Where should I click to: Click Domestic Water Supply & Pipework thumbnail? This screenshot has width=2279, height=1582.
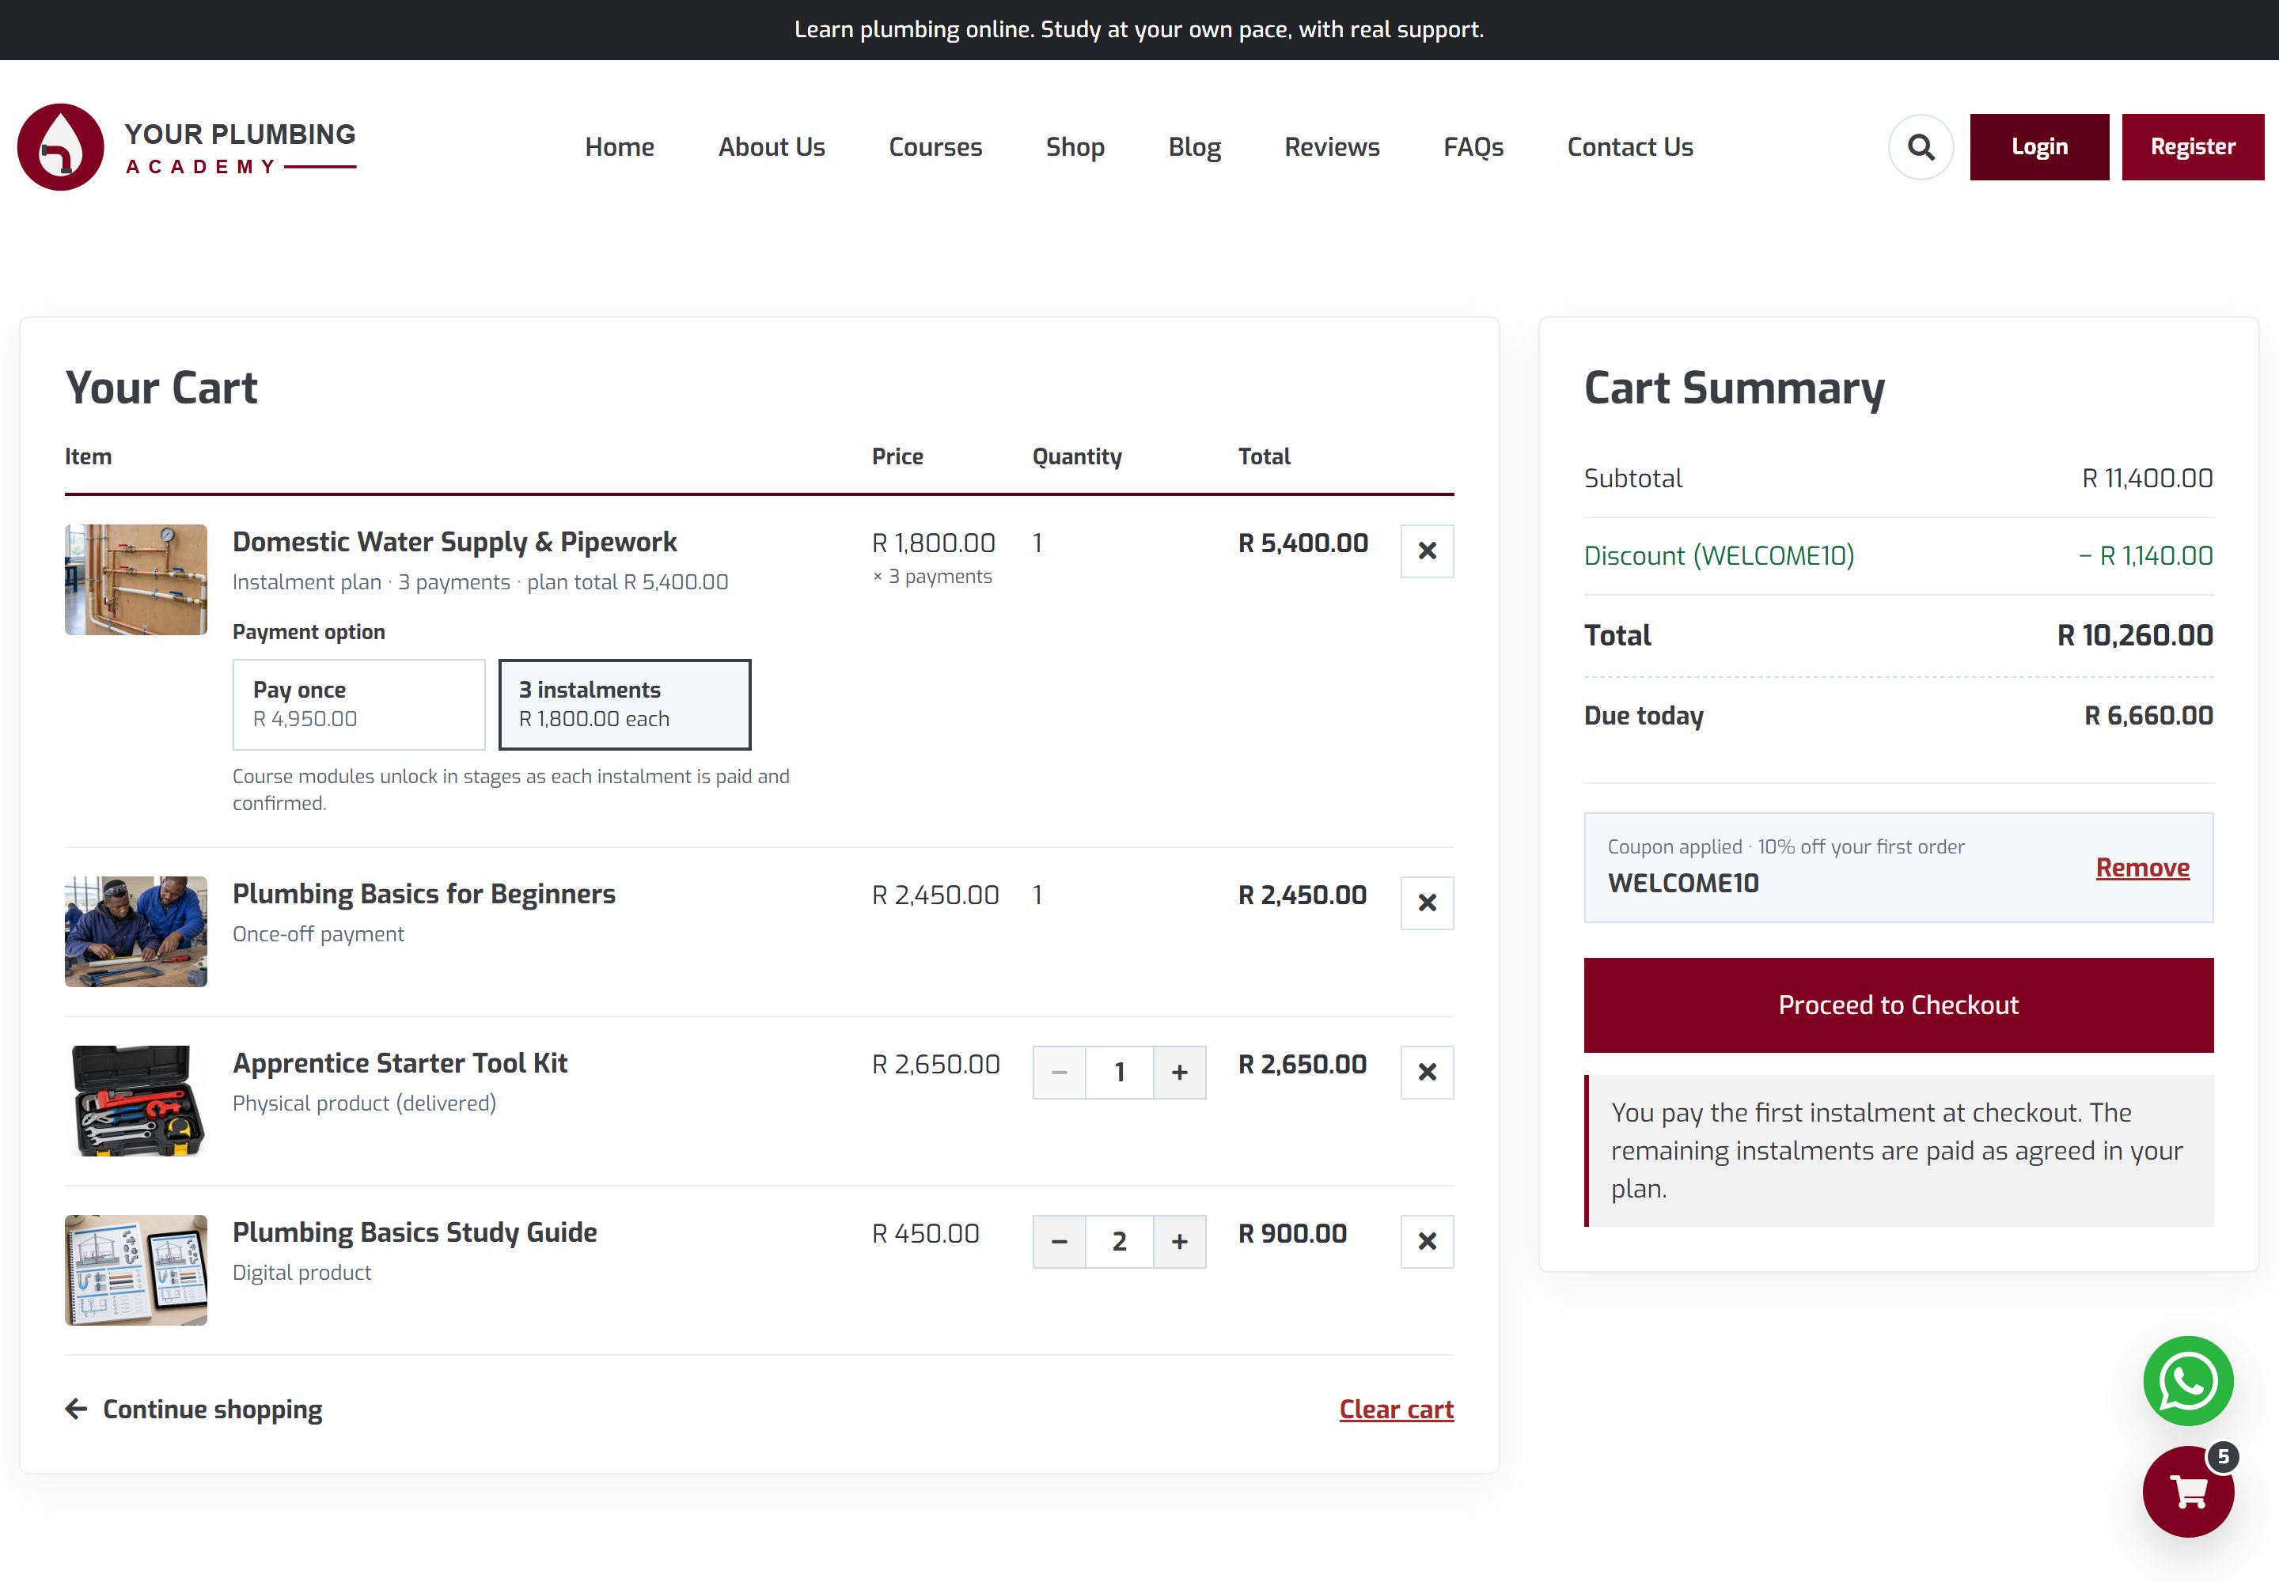click(x=136, y=580)
